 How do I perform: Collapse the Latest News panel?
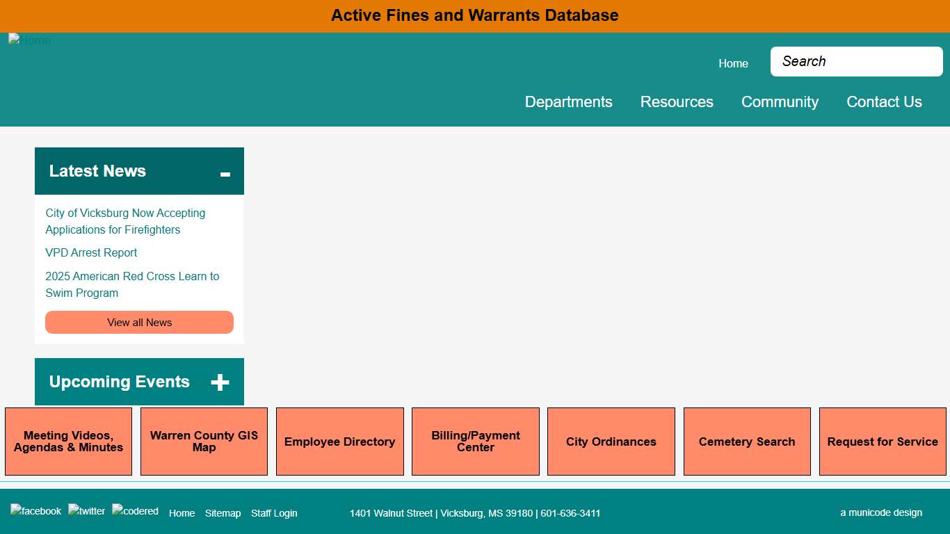point(225,174)
